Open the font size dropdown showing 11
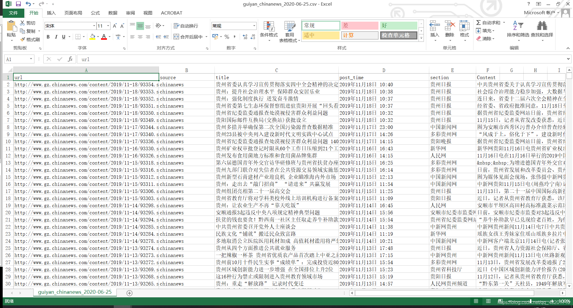The width and height of the screenshot is (573, 308). pyautogui.click(x=108, y=26)
